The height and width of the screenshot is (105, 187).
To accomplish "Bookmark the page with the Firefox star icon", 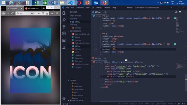I will [x=47, y=13].
